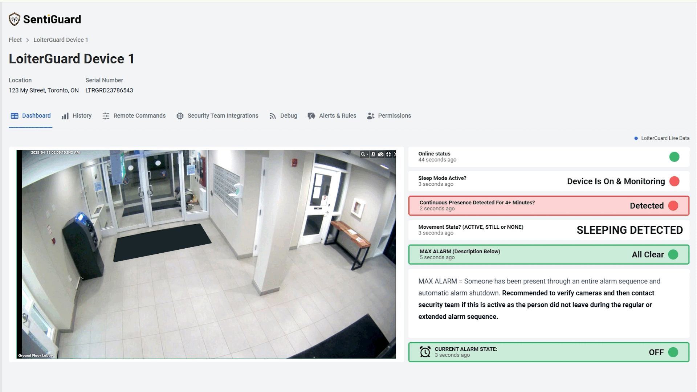Click the SentiGuard shield logo
Viewport: 697px width, 392px height.
[14, 19]
